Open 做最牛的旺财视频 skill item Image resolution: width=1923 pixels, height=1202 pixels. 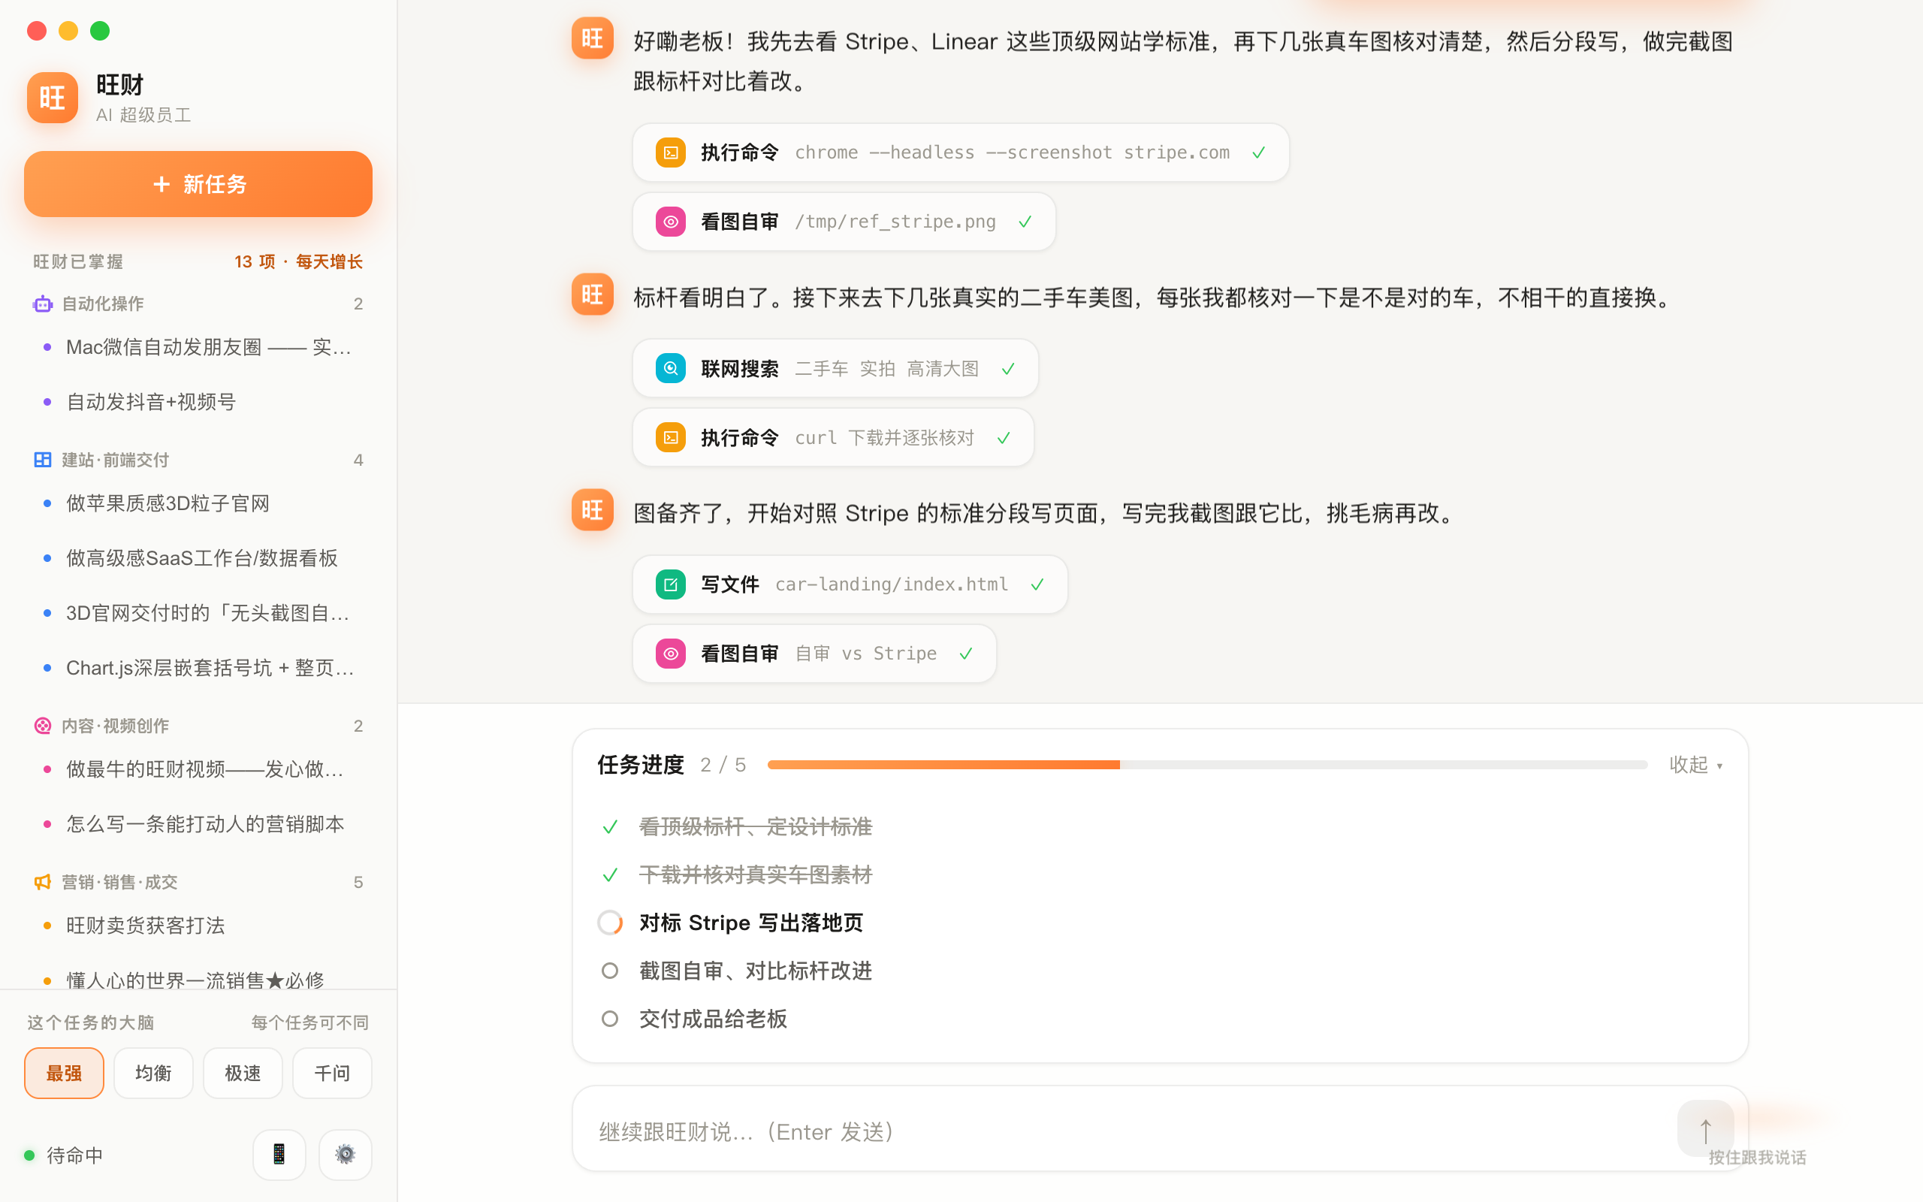(x=198, y=769)
